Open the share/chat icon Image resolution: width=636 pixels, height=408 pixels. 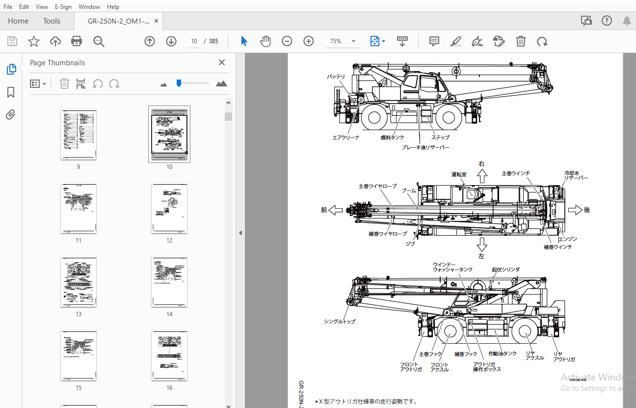tap(586, 21)
